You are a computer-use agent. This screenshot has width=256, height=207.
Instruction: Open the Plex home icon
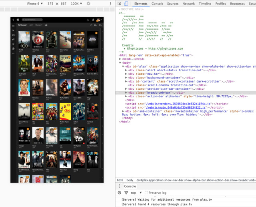pyautogui.click(x=18, y=20)
